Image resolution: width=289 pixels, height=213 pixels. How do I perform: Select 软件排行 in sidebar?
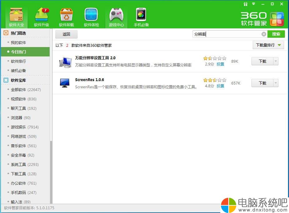(x=25, y=61)
